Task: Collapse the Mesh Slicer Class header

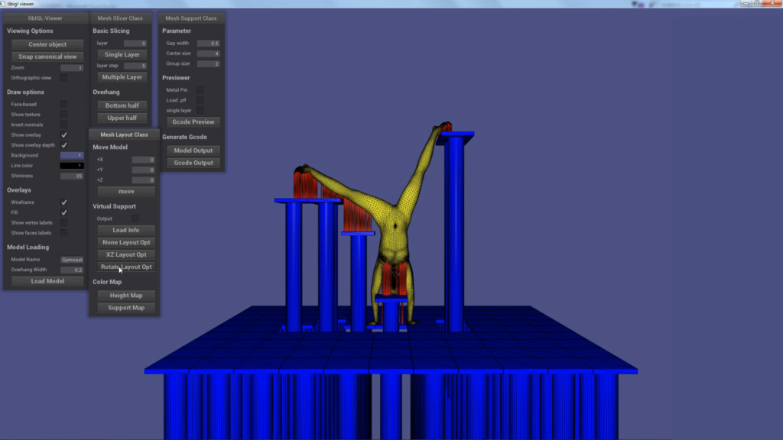Action: 120,18
